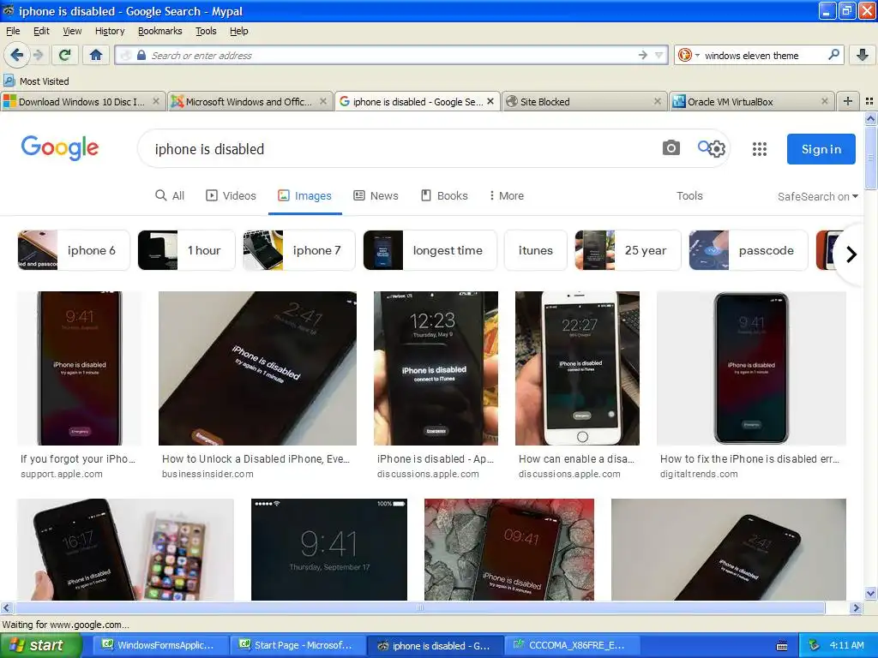Switch to Microsoft Windows and Office tab
878x658 pixels.
click(250, 101)
